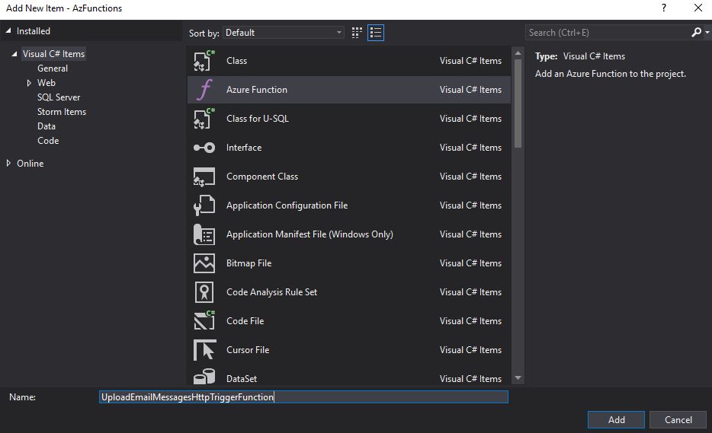Screen dimensions: 712x433
Task: Click the Cancel button
Action: [678, 420]
